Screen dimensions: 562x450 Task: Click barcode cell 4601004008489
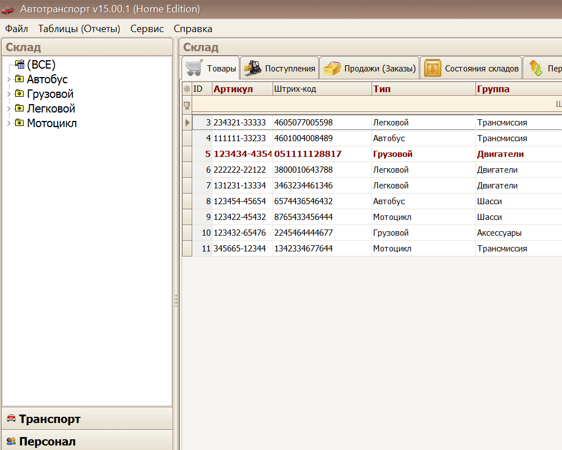coord(322,138)
